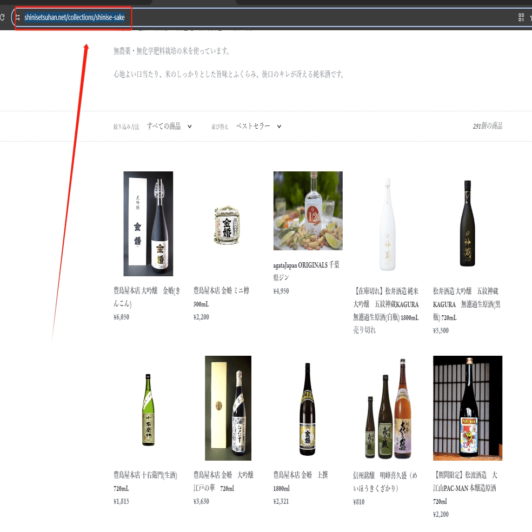
Task: Open the 【在庫切れ】松井酒造 純米大吟醸 KAGURA link
Action: coord(386,304)
